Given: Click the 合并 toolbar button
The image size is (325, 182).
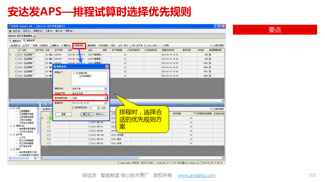Looking at the screenshot, I should click(x=120, y=46).
